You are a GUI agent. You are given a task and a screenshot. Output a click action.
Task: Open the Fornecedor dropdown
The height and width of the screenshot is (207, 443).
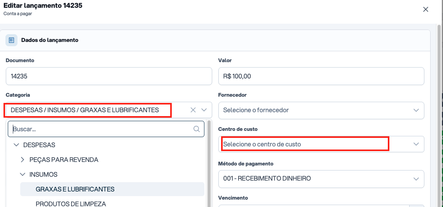click(321, 110)
